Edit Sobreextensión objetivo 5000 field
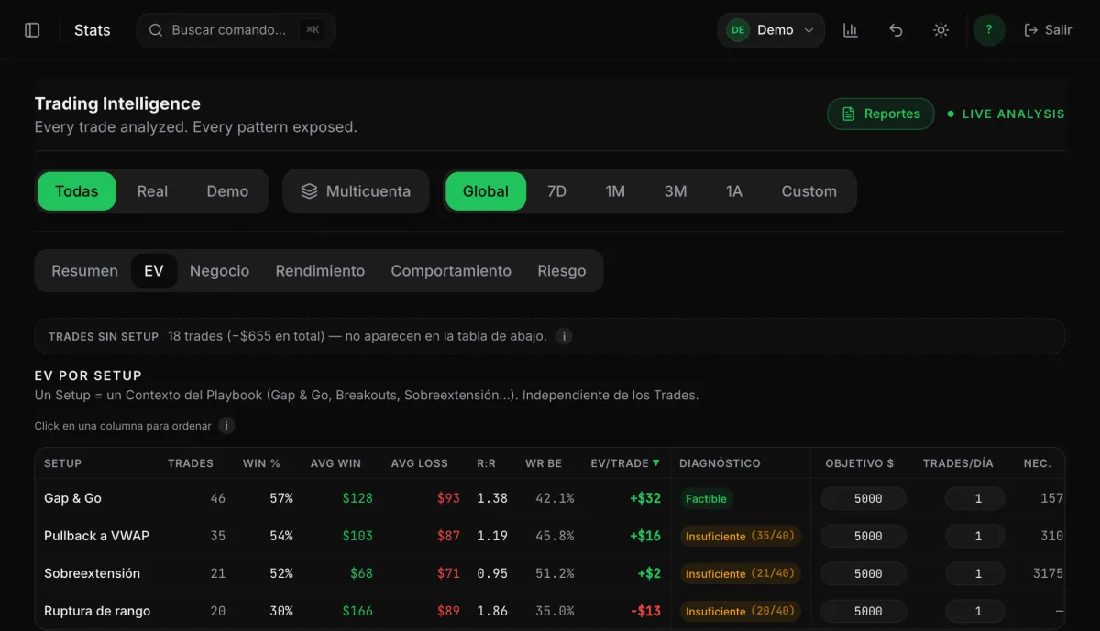This screenshot has width=1100, height=631. point(863,574)
